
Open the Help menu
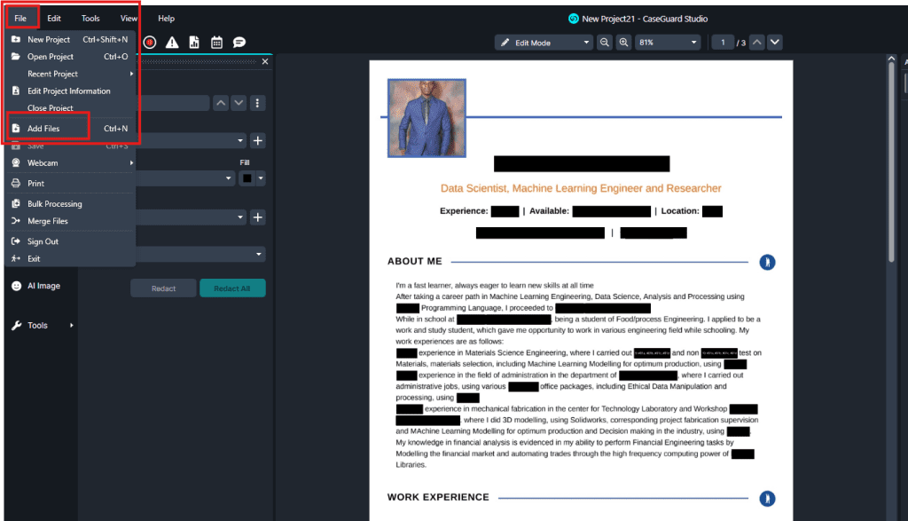(x=166, y=18)
